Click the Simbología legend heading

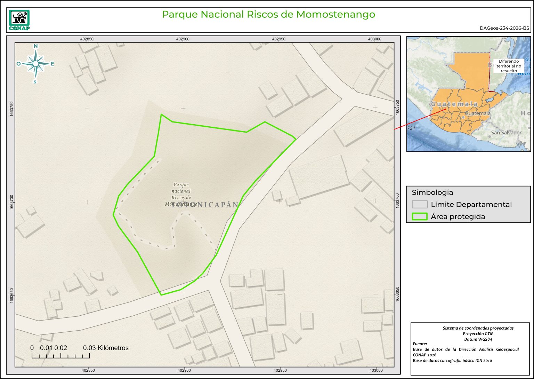pyautogui.click(x=432, y=192)
